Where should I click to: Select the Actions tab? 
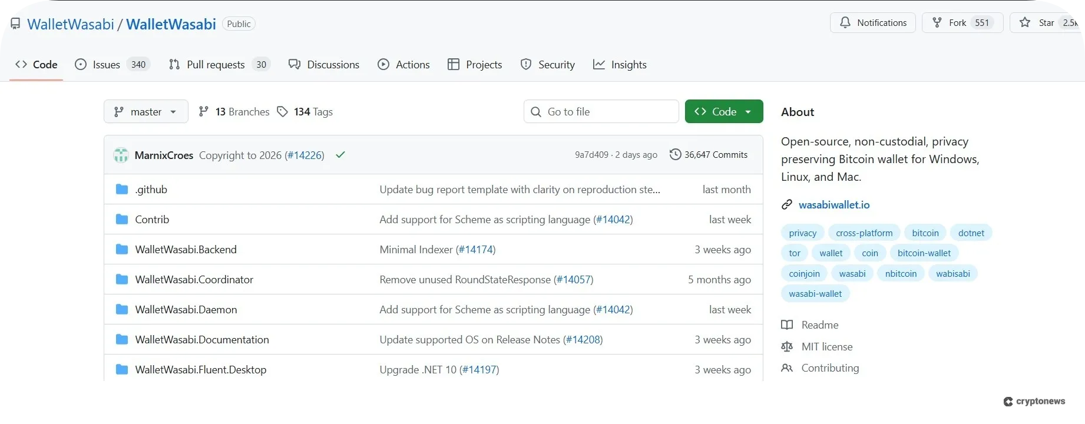point(403,64)
